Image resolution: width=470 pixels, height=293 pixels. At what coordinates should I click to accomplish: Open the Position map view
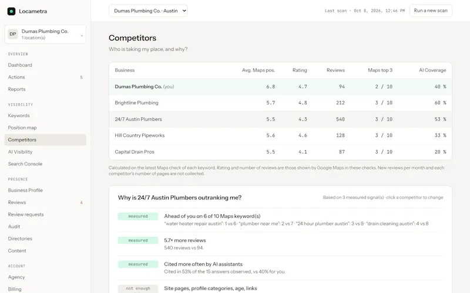click(22, 128)
